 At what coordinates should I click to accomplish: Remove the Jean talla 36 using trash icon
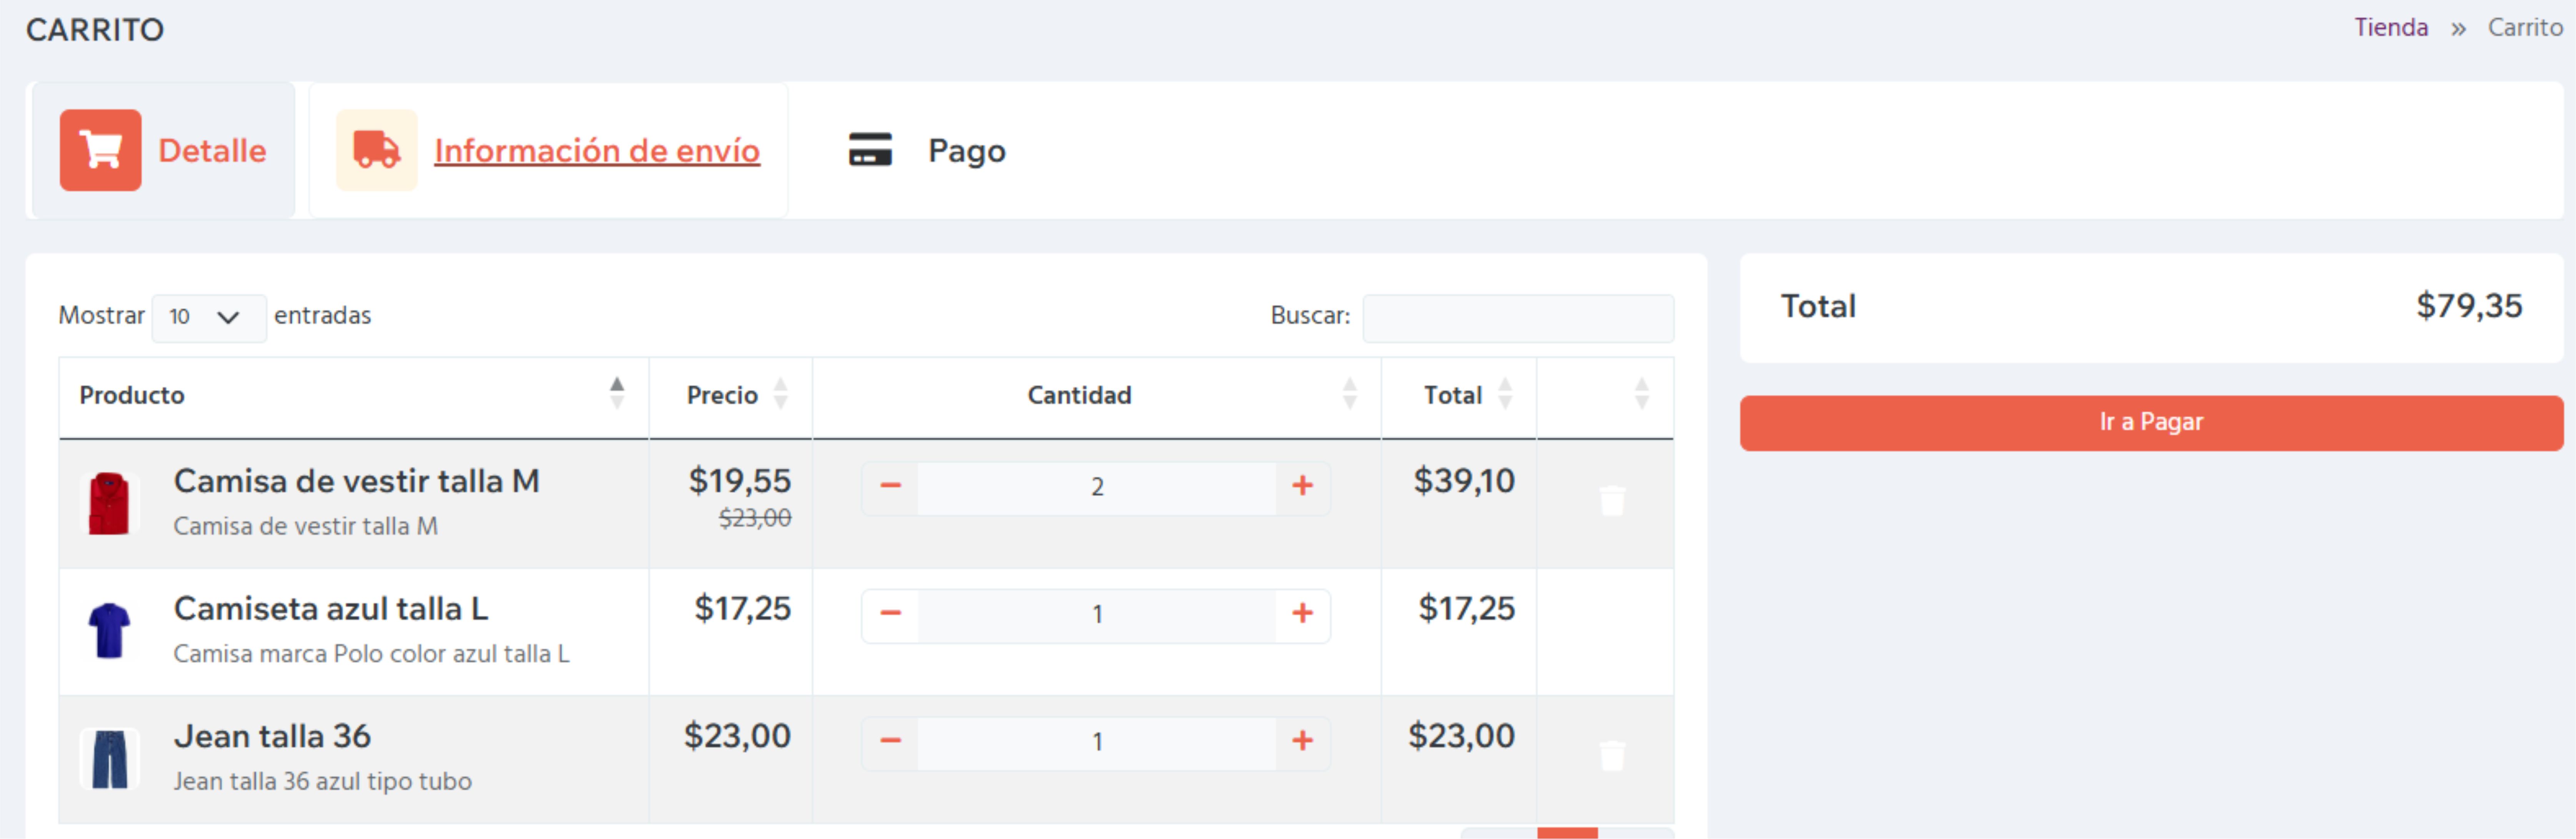coord(1613,757)
